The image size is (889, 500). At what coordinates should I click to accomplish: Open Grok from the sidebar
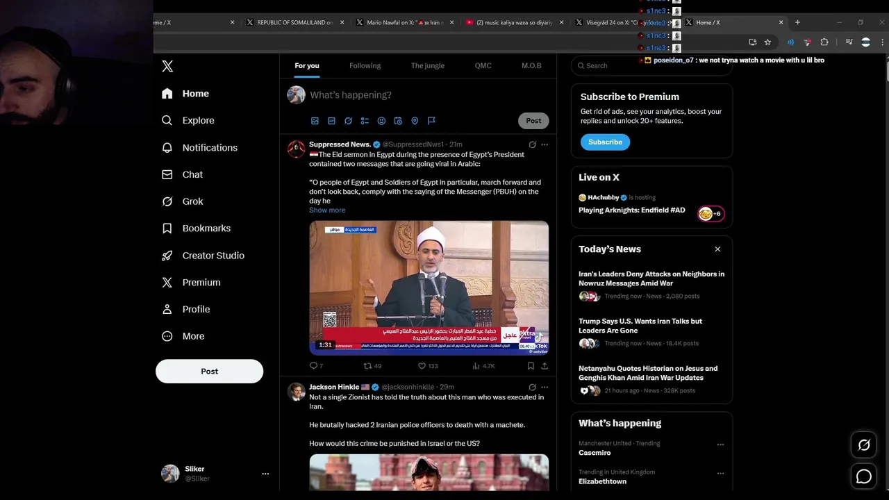coord(183,201)
